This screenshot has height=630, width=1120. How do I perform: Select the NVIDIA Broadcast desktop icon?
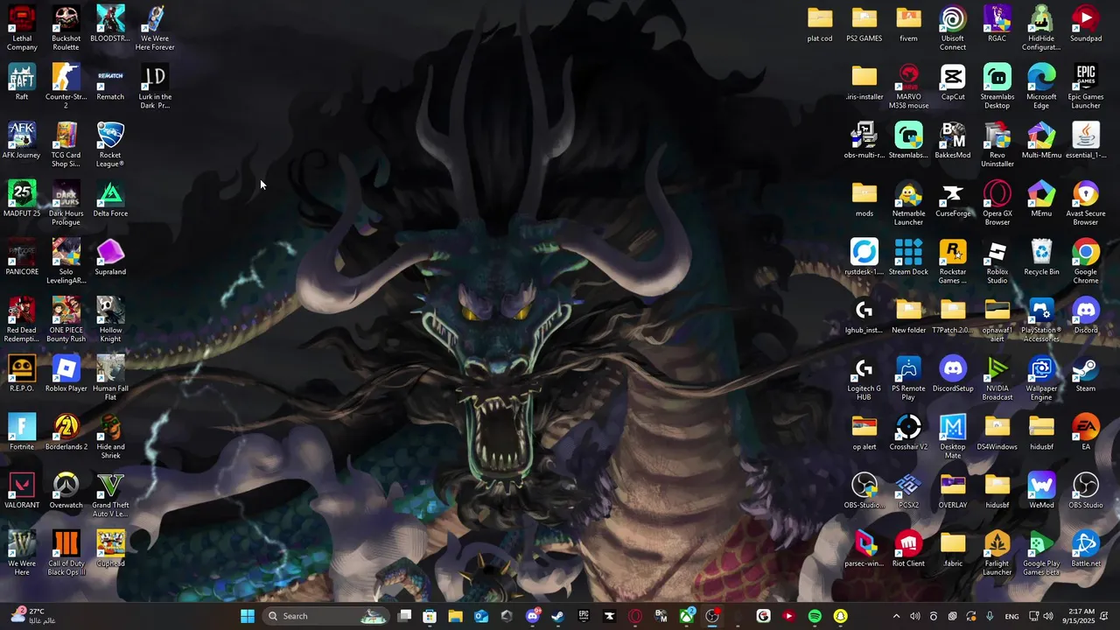pyautogui.click(x=997, y=379)
